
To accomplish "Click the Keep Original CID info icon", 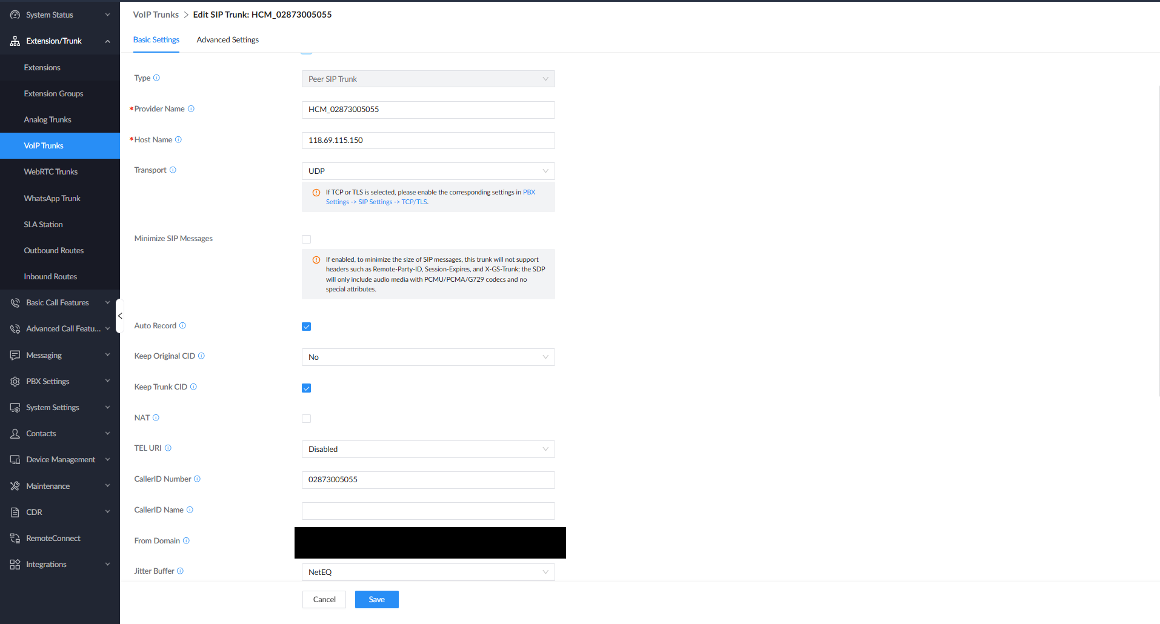I will pyautogui.click(x=201, y=356).
